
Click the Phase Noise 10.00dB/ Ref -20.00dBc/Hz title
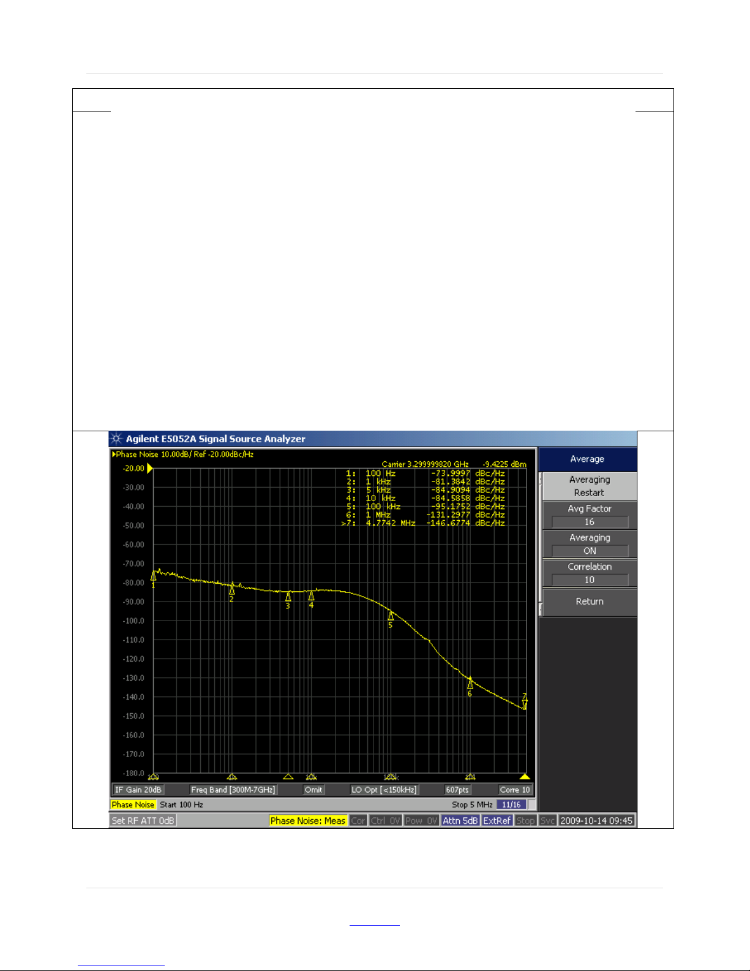pyautogui.click(x=183, y=455)
